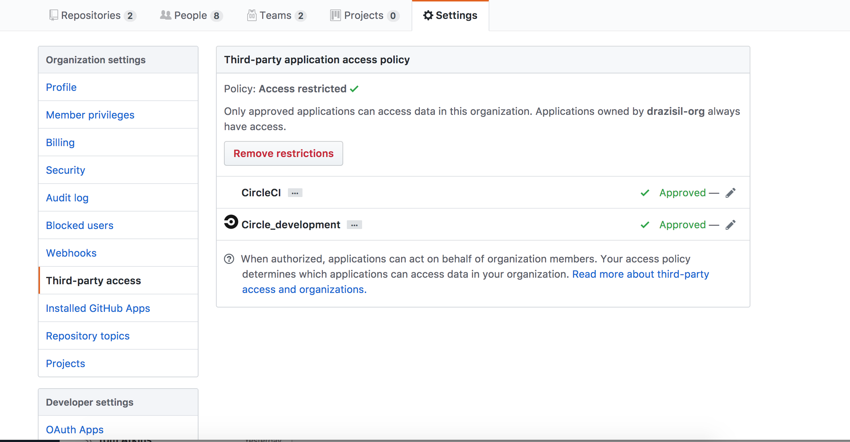Click the pencil edit icon for CircleCI

click(730, 193)
